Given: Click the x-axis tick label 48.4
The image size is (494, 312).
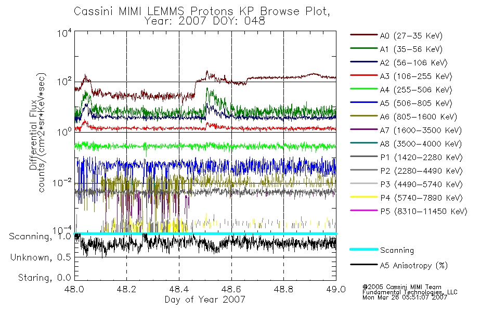Looking at the screenshot, I should pyautogui.click(x=179, y=289).
